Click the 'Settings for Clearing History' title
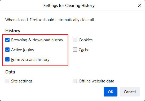Screen dimensions: 145x101 coord(69,6)
